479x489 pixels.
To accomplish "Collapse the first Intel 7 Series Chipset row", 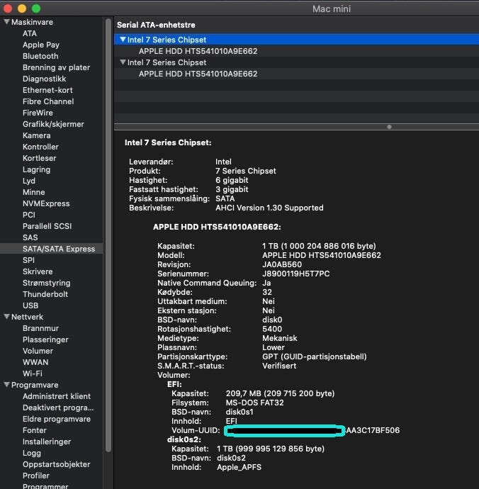I will 123,40.
